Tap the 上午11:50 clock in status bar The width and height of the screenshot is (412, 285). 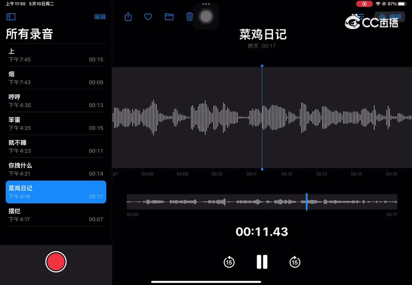click(x=16, y=4)
